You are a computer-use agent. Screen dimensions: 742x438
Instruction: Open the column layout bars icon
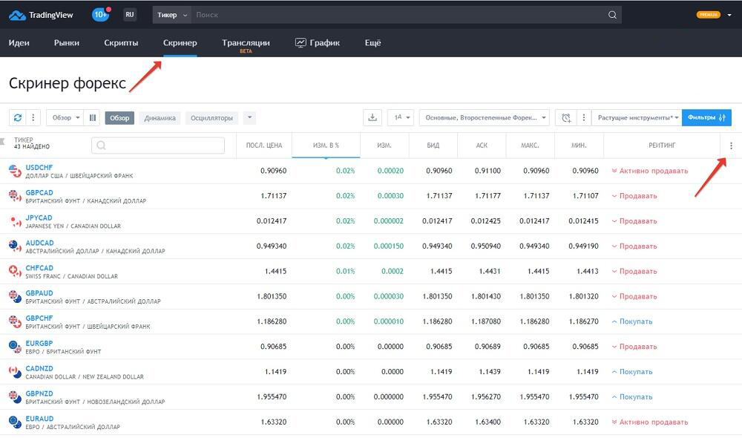point(93,118)
